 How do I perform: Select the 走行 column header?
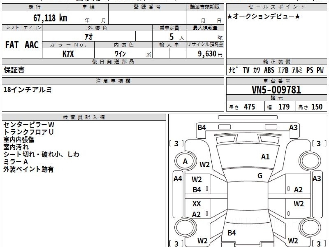click(x=35, y=7)
